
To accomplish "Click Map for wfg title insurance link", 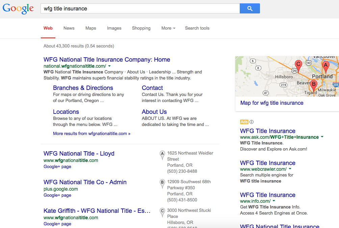I will (272, 103).
